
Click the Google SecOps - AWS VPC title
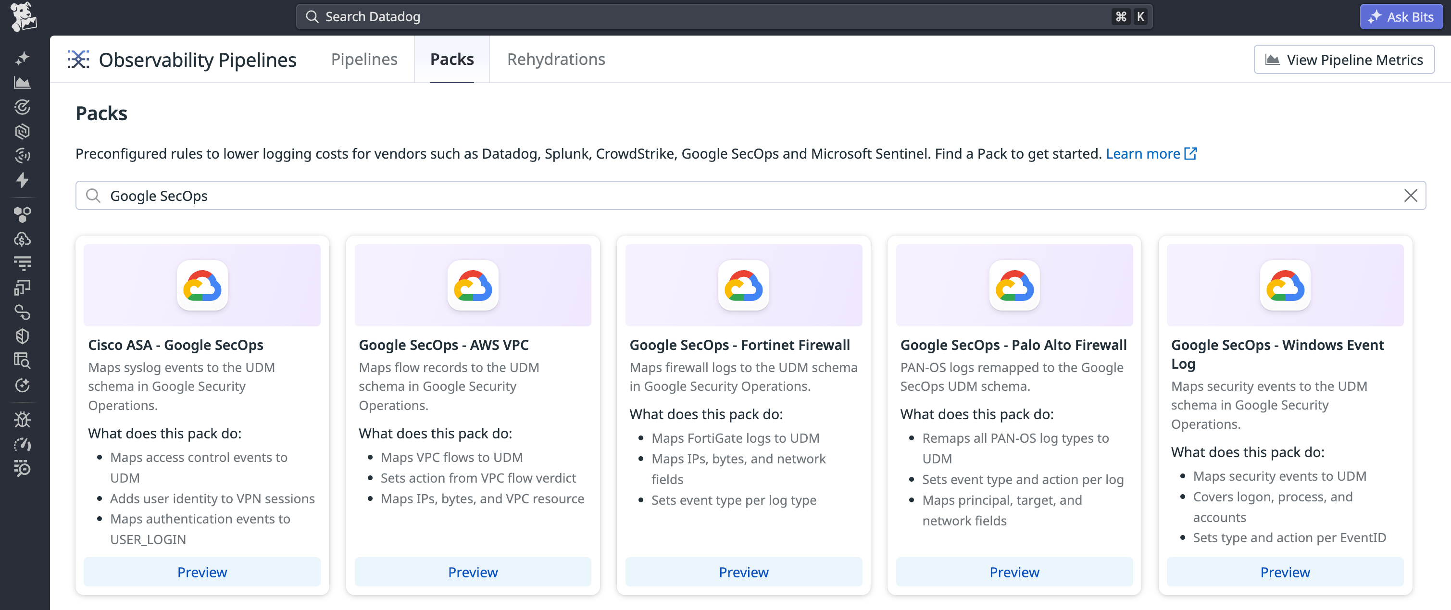tap(444, 345)
